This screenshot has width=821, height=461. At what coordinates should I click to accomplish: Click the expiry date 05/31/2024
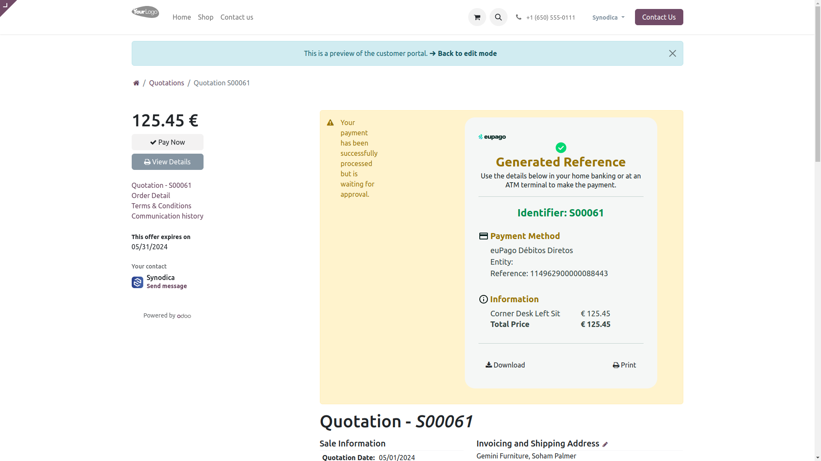150,247
